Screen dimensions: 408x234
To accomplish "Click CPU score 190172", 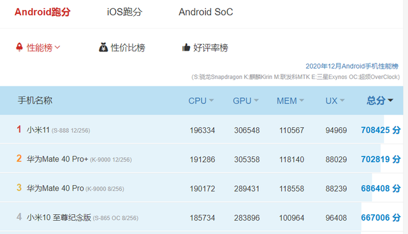I will click(x=203, y=189).
